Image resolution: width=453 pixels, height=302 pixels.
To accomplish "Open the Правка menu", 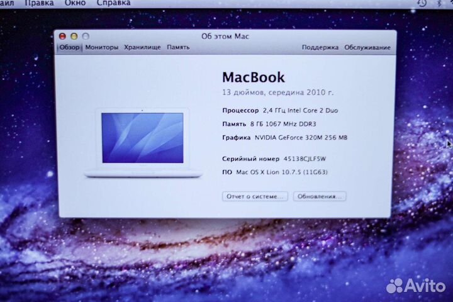I will (x=39, y=3).
